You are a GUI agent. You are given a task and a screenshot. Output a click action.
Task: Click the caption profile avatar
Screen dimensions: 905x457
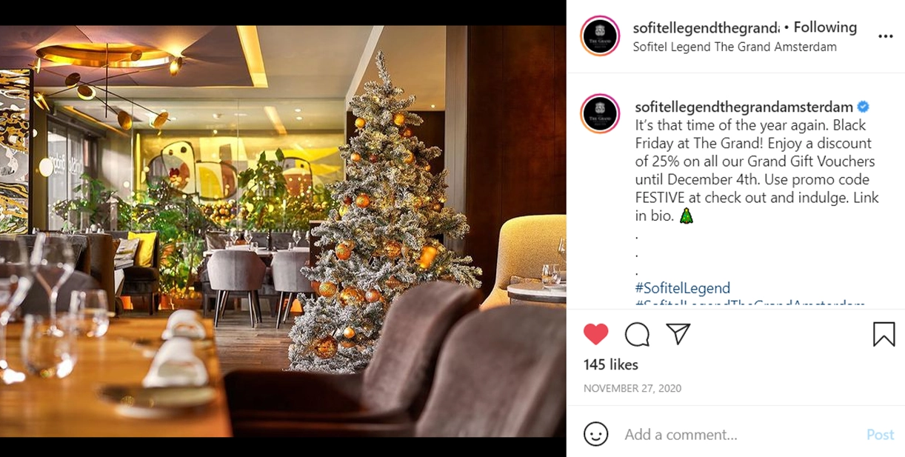click(601, 113)
